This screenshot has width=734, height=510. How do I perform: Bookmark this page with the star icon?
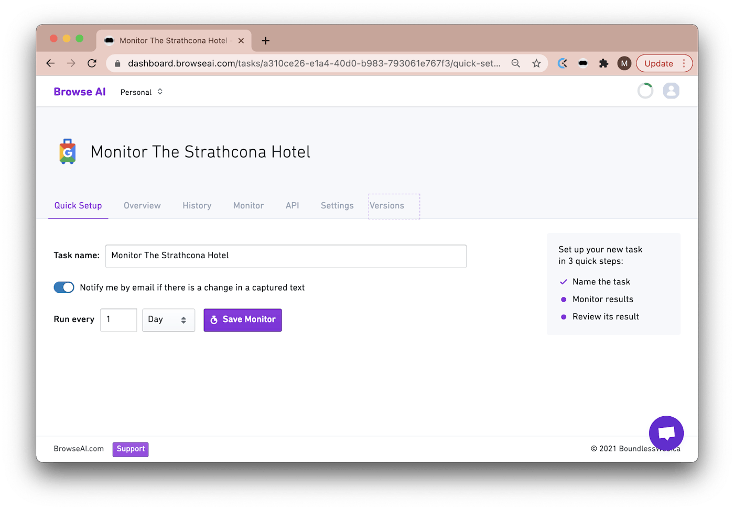(x=536, y=63)
